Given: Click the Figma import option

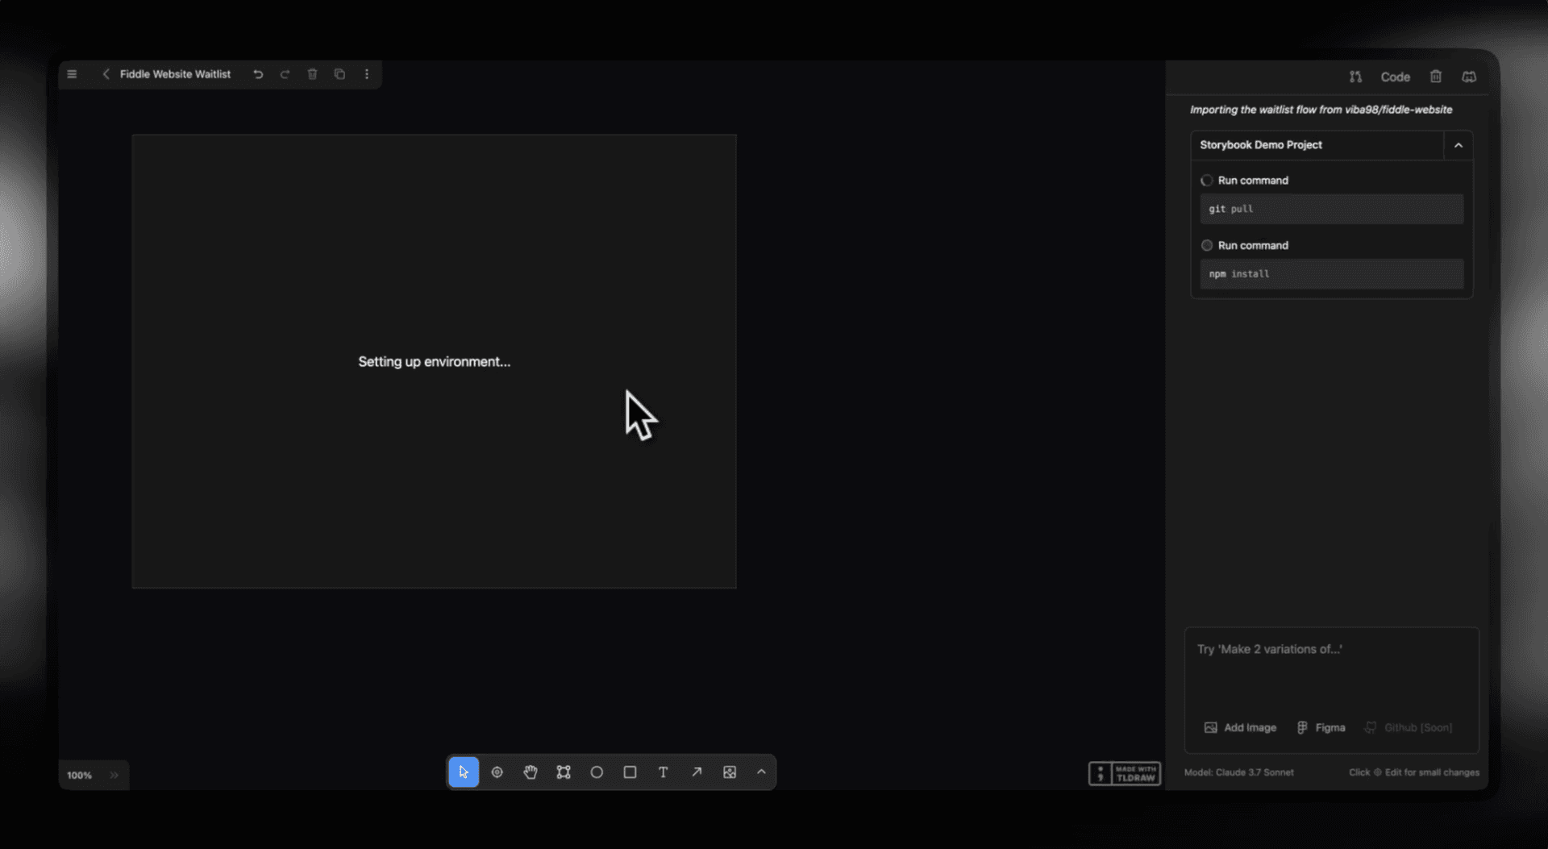Looking at the screenshot, I should tap(1321, 726).
